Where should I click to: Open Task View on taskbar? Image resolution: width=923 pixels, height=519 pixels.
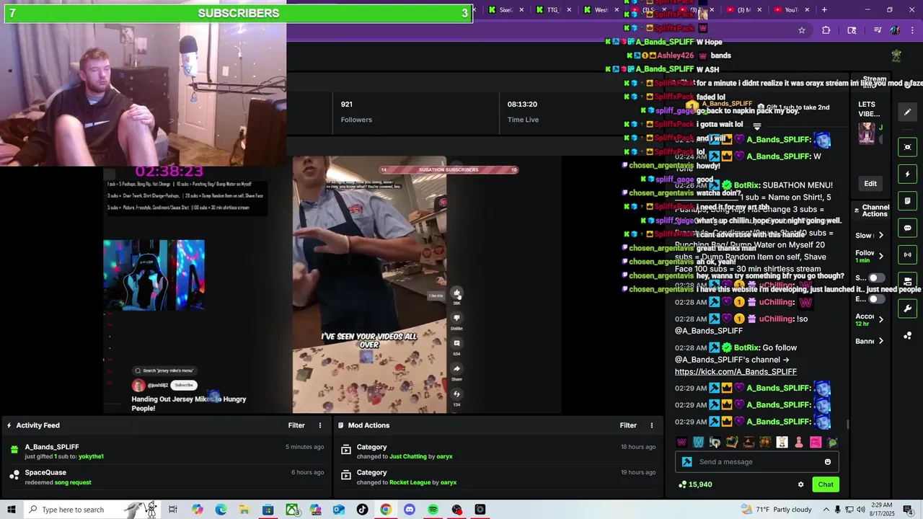(x=173, y=510)
